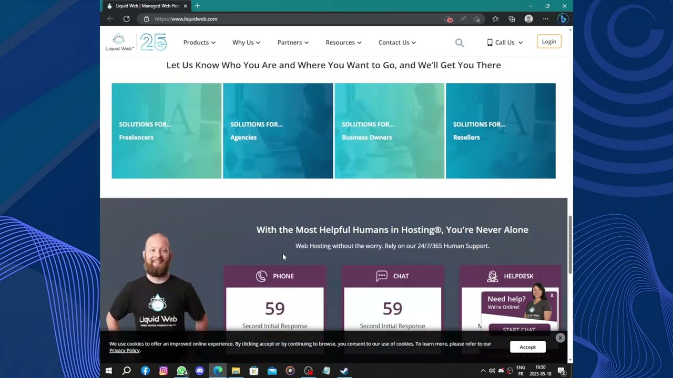673x378 pixels.
Task: Open WhatsApp from the taskbar
Action: click(182, 371)
